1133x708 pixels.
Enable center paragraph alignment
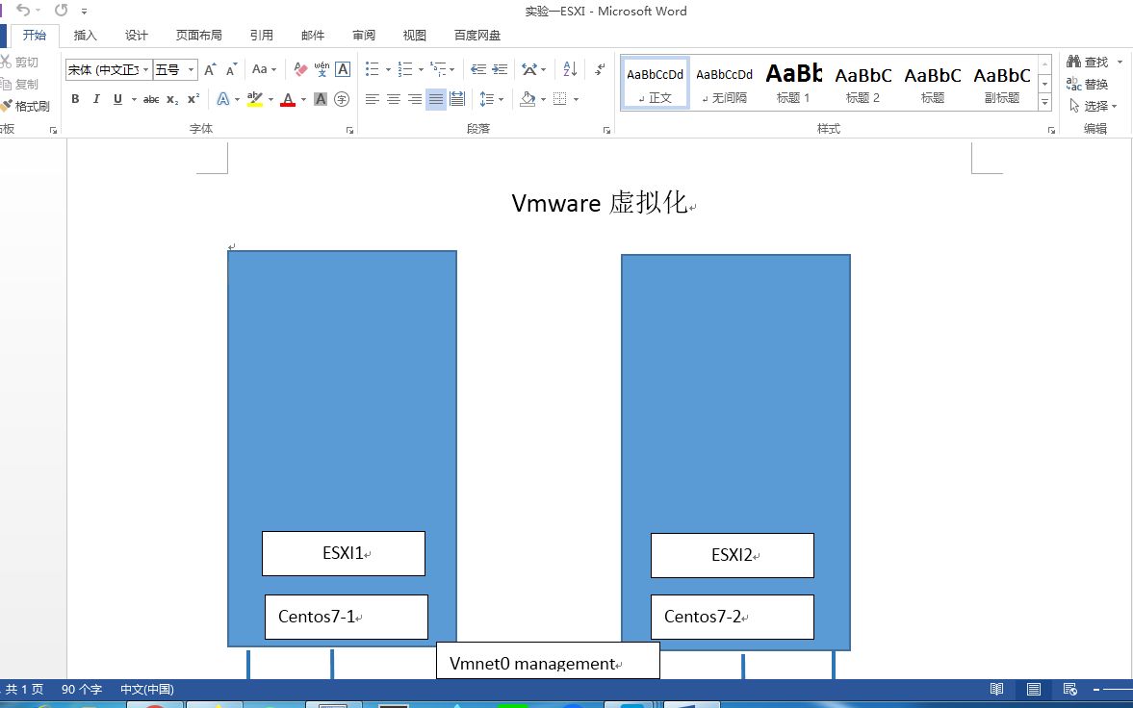[393, 98]
